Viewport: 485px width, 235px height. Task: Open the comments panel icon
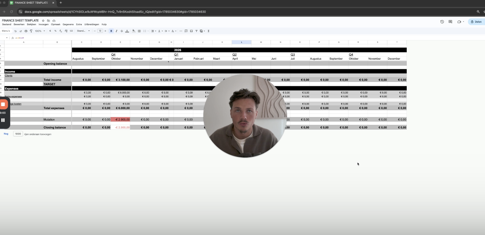[451, 21]
